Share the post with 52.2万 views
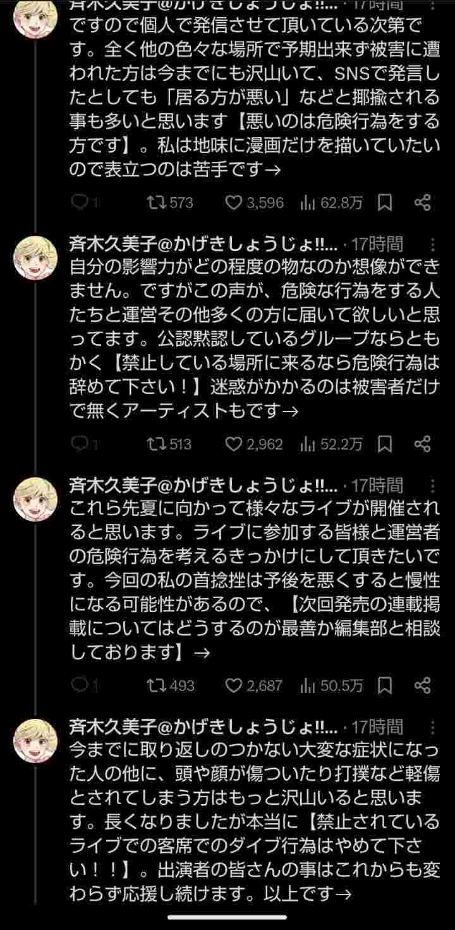The height and width of the screenshot is (930, 455). coord(422,444)
